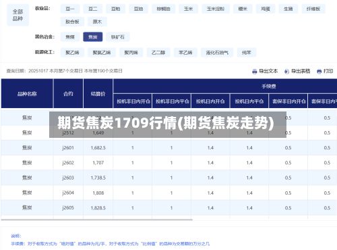Select the 玉米淀粉 product chip
This screenshot has width=337, height=250.
pos(216,9)
